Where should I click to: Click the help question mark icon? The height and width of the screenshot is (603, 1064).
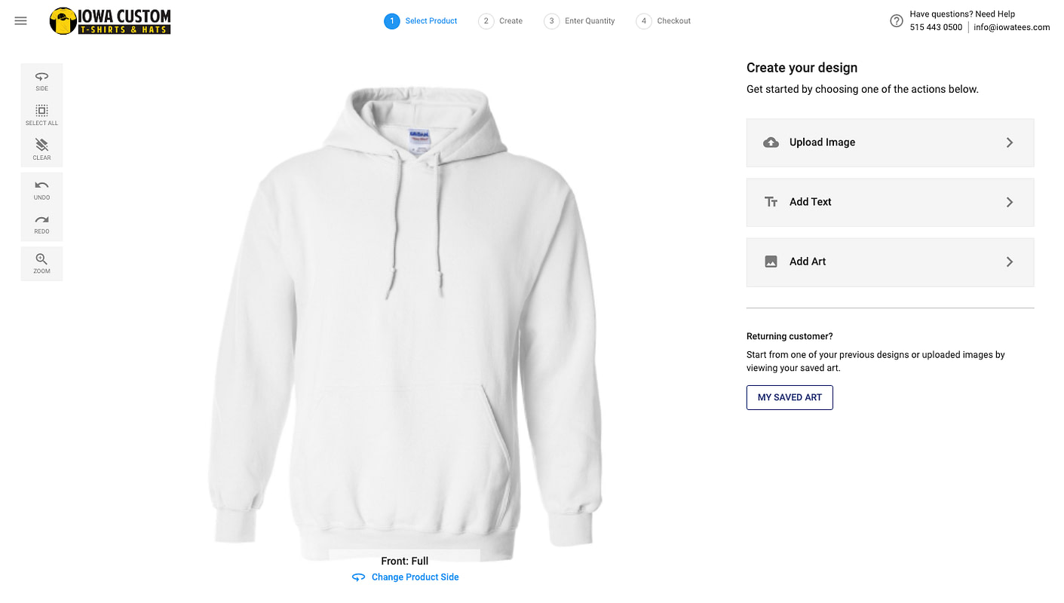click(x=897, y=21)
